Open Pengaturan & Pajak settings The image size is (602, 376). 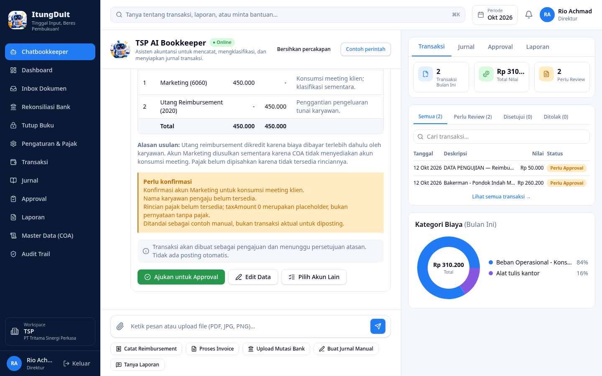[x=50, y=144]
